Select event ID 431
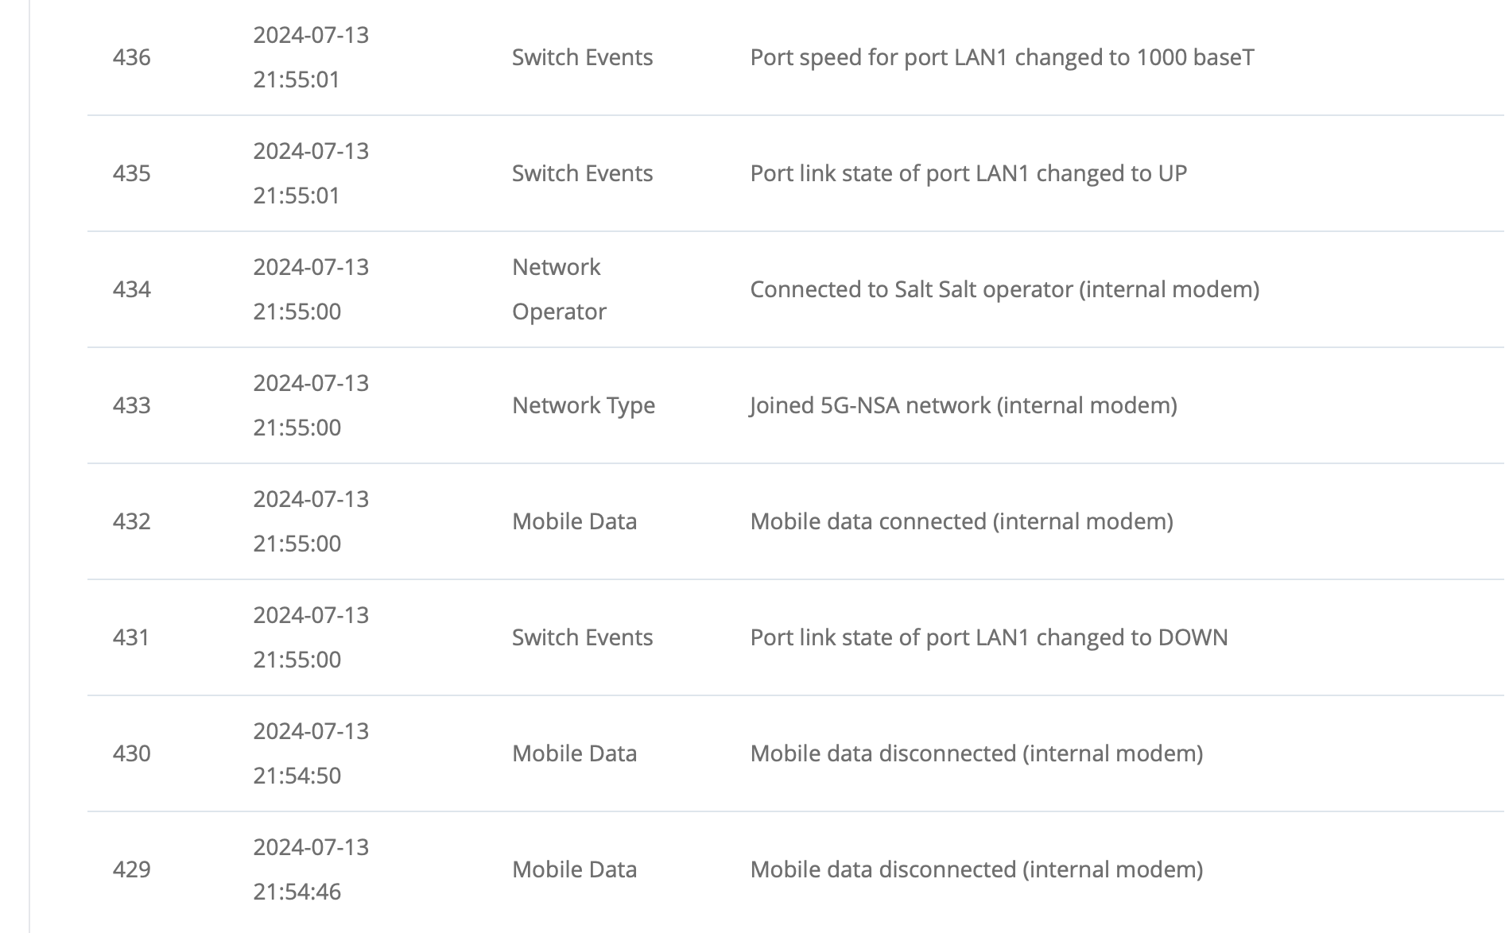The width and height of the screenshot is (1509, 933). pyautogui.click(x=132, y=637)
